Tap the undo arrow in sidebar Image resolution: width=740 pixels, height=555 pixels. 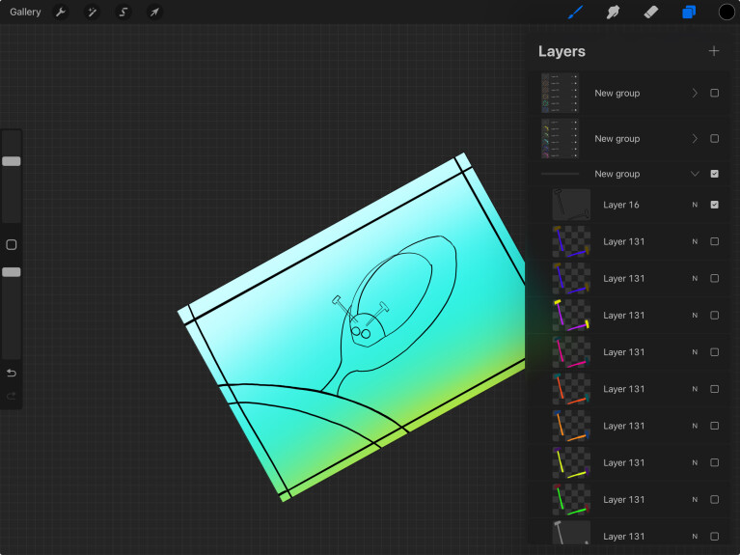[12, 373]
